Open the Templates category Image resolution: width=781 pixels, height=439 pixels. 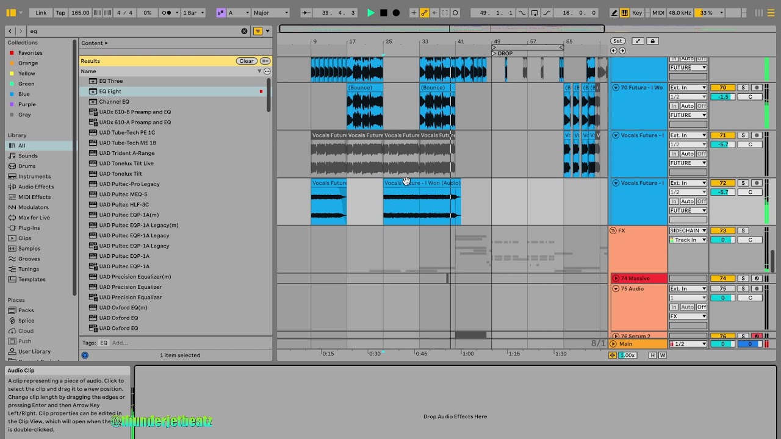32,280
